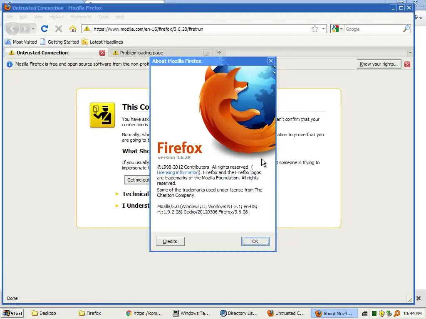The image size is (426, 319).
Task: Open the Bookmarks menu
Action: tap(81, 17)
